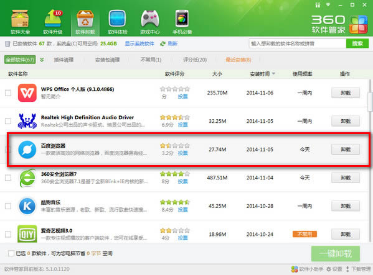Screen dimensions: 373x275
Task: Click the software list vertical scrollbar
Action: tap(370, 161)
